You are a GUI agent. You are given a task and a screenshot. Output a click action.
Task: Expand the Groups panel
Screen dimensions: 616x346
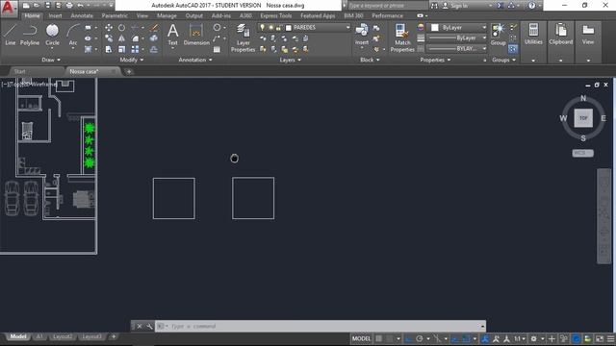(503, 60)
